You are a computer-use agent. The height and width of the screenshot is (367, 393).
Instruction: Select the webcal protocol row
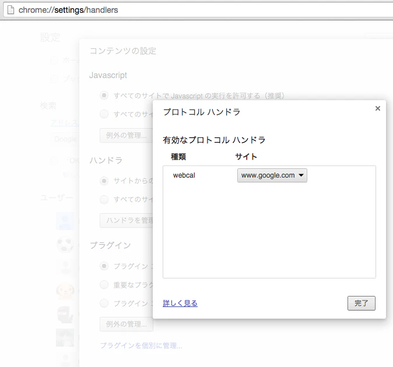point(269,175)
